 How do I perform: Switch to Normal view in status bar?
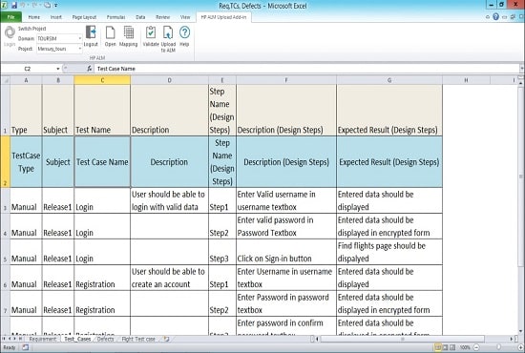pos(437,347)
